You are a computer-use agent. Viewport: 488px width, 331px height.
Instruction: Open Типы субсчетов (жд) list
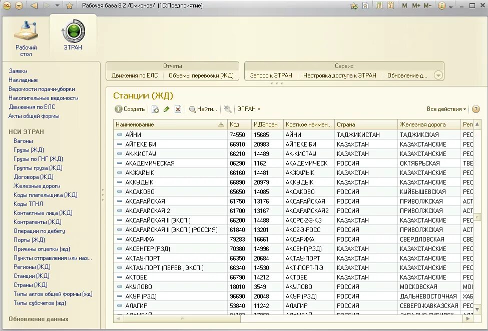click(40, 303)
